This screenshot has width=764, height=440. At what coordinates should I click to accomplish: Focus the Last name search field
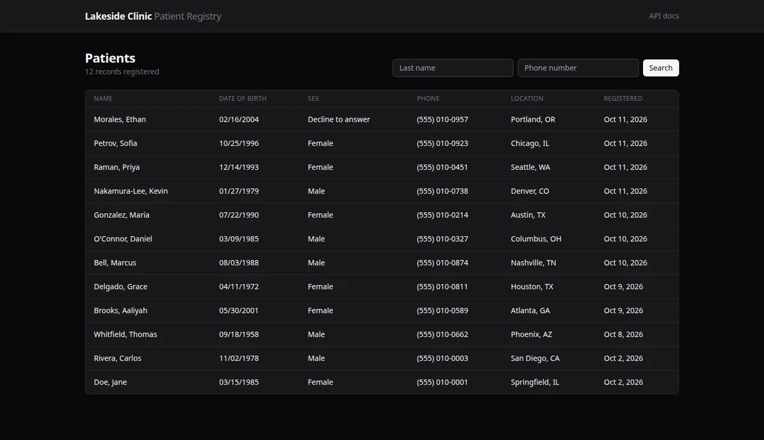tap(453, 68)
